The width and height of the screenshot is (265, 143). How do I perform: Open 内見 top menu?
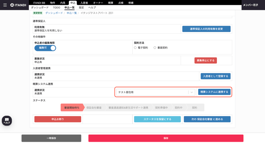[x=63, y=3]
